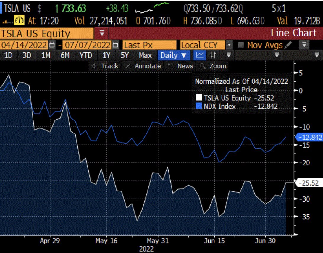
Task: Expand the second-from-right toolbar dropdown arrow
Action: click(x=277, y=55)
